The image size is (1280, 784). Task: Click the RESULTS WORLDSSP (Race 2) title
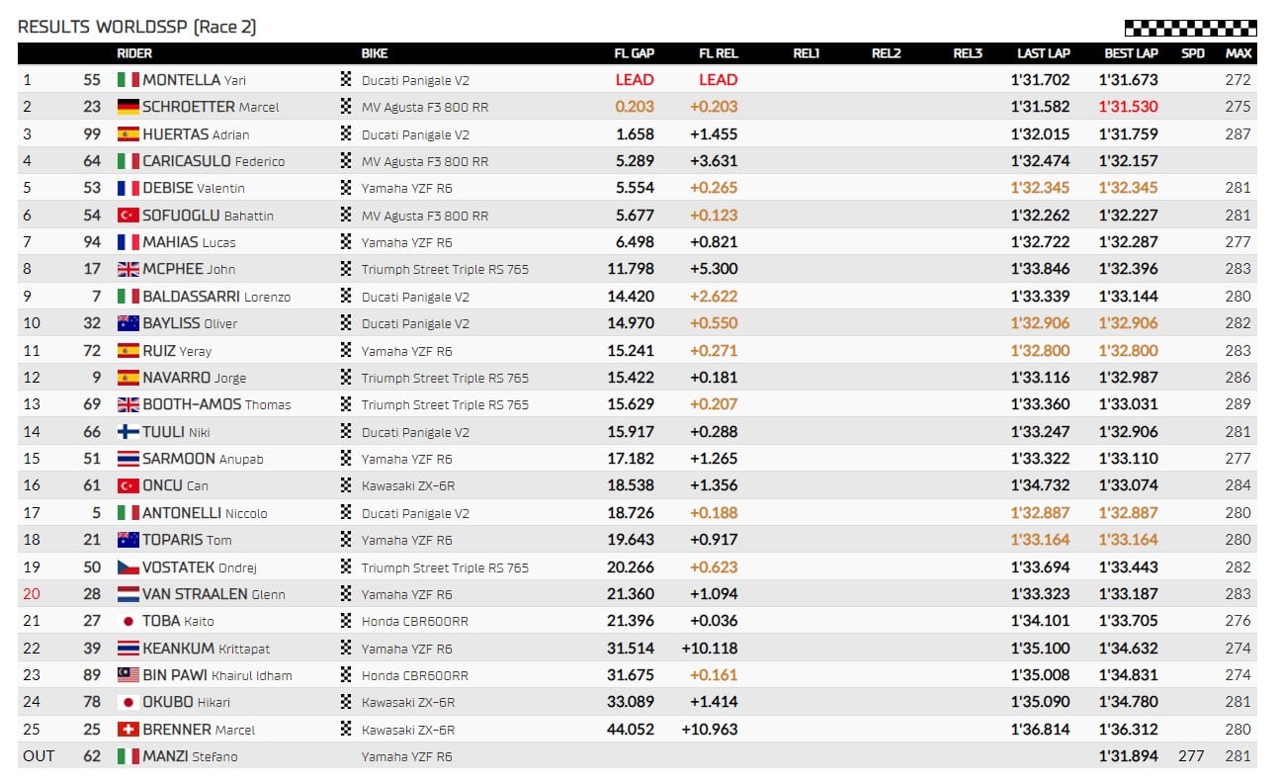coord(137,28)
